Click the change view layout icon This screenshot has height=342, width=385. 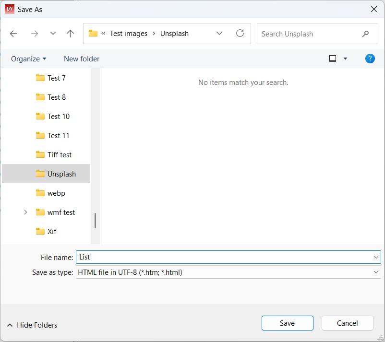click(x=333, y=59)
